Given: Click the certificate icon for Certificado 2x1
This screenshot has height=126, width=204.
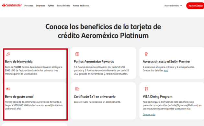Looking at the screenshot, I should [77, 89].
